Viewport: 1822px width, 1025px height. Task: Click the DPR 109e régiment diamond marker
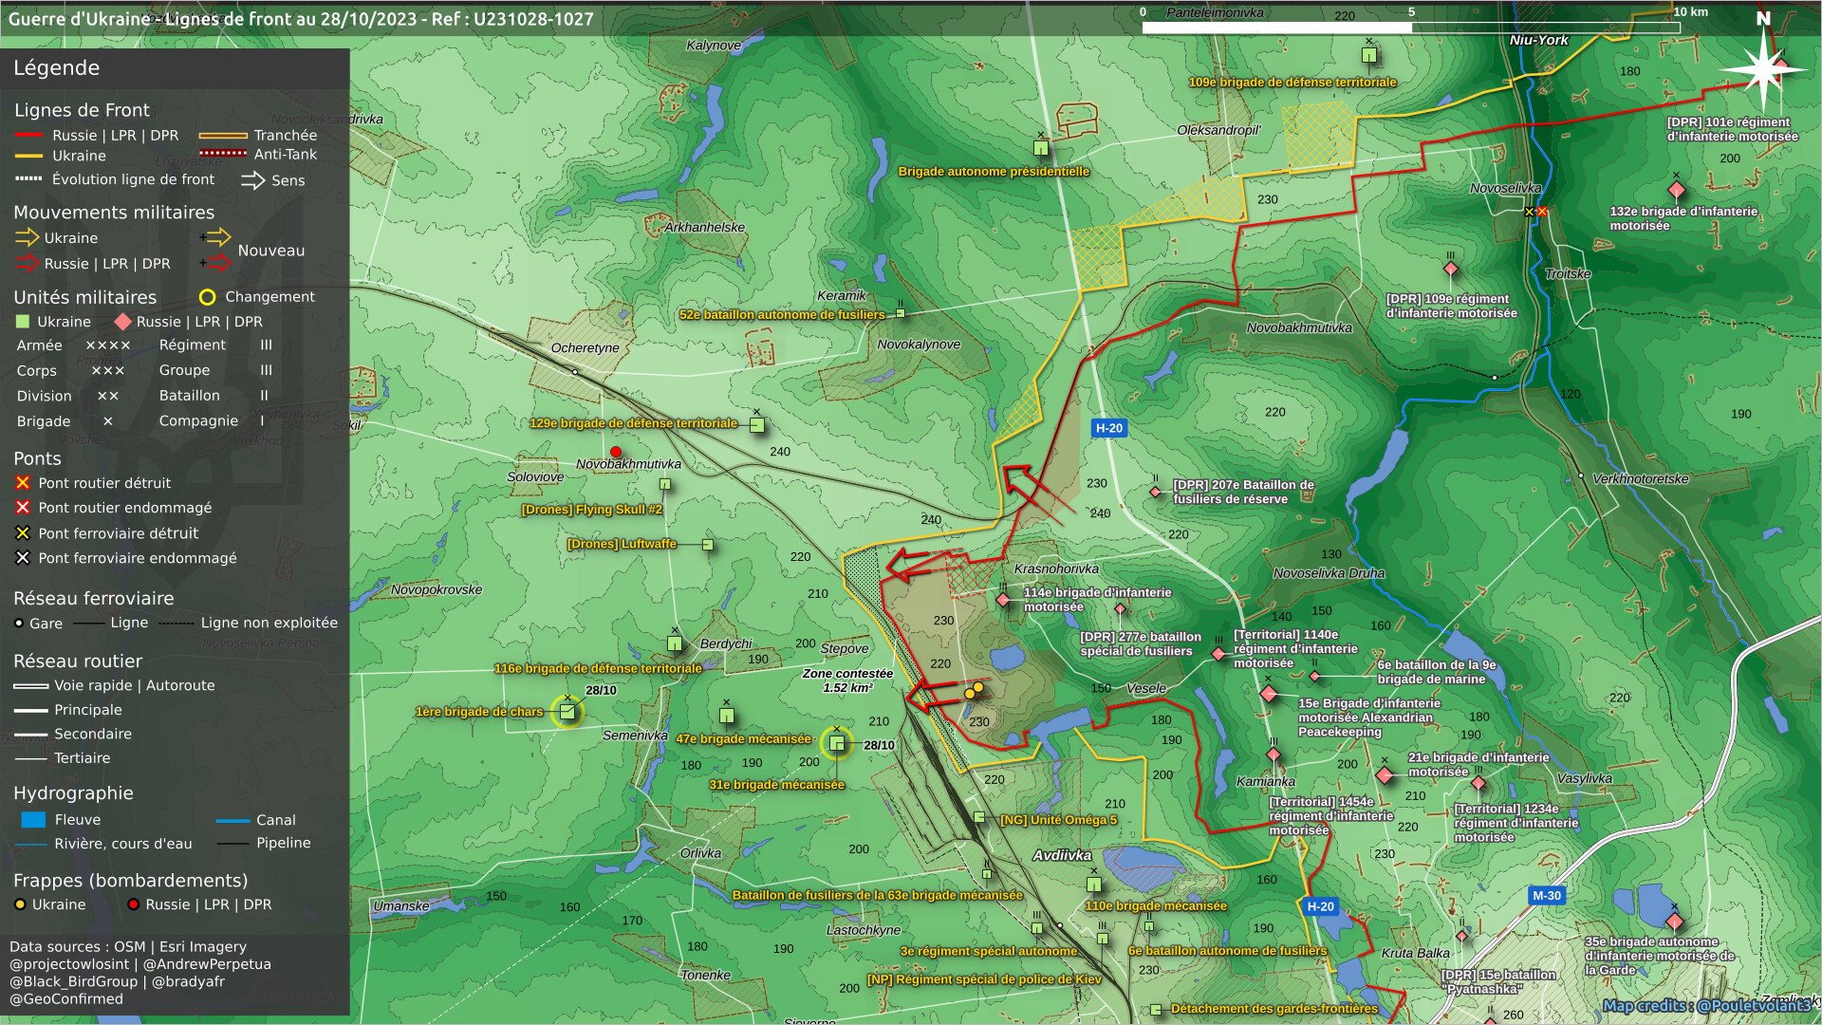click(x=1450, y=269)
